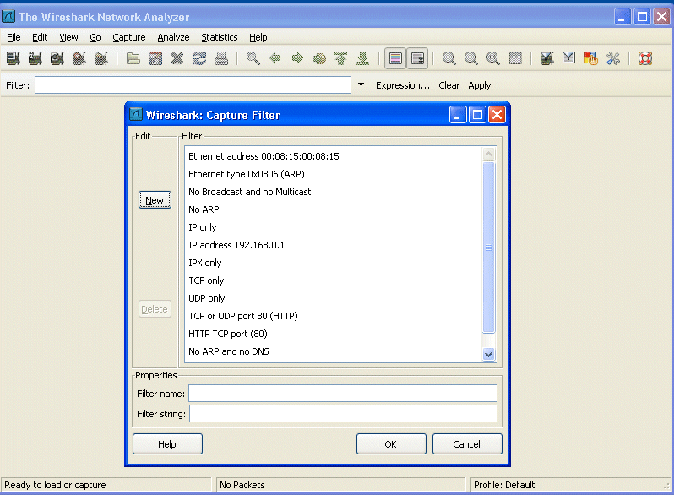This screenshot has height=495, width=674.
Task: Click New in Capture Filter dialog
Action: tap(155, 200)
